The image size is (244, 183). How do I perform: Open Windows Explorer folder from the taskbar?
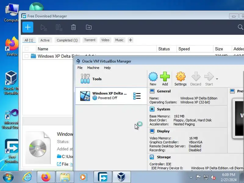[65, 177]
